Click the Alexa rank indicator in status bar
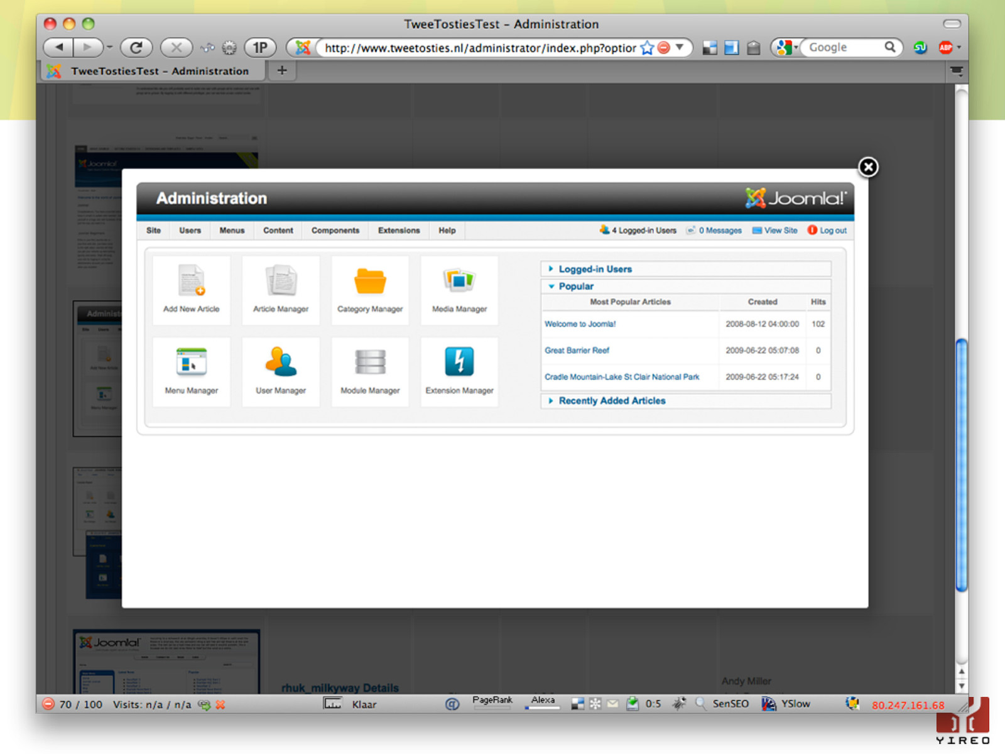Viewport: 1005px width, 754px height. point(543,702)
